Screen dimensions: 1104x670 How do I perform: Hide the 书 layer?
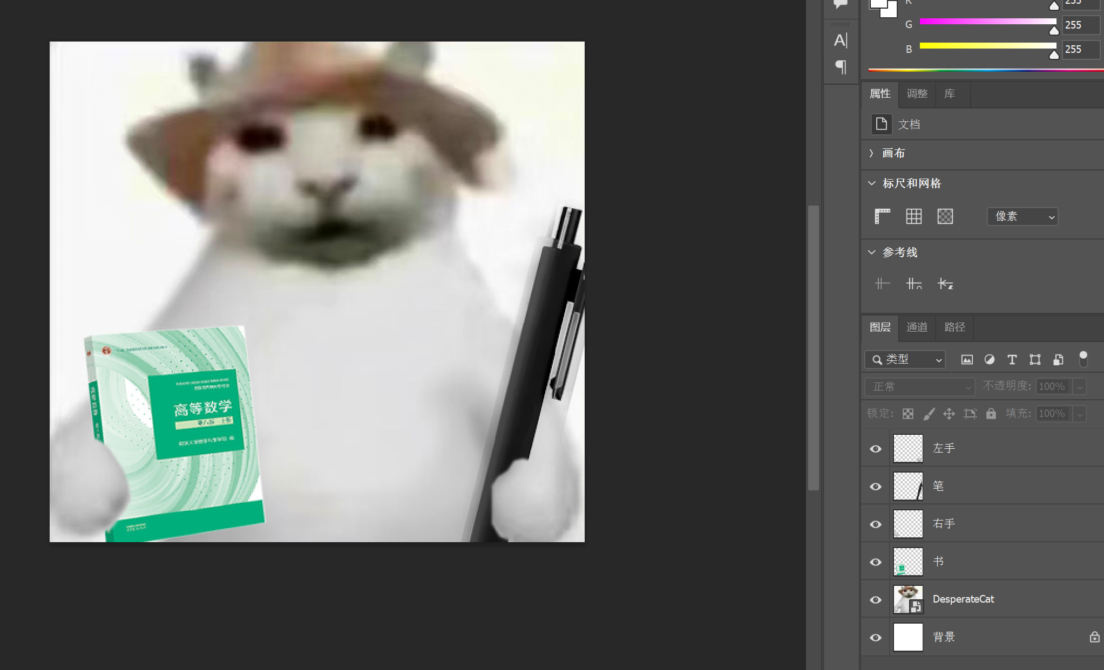coord(876,562)
